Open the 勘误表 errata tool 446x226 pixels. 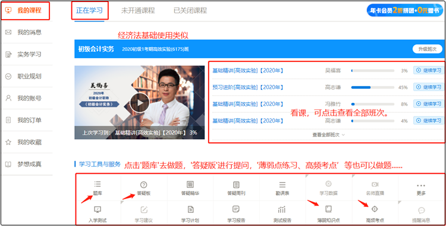[282, 188]
